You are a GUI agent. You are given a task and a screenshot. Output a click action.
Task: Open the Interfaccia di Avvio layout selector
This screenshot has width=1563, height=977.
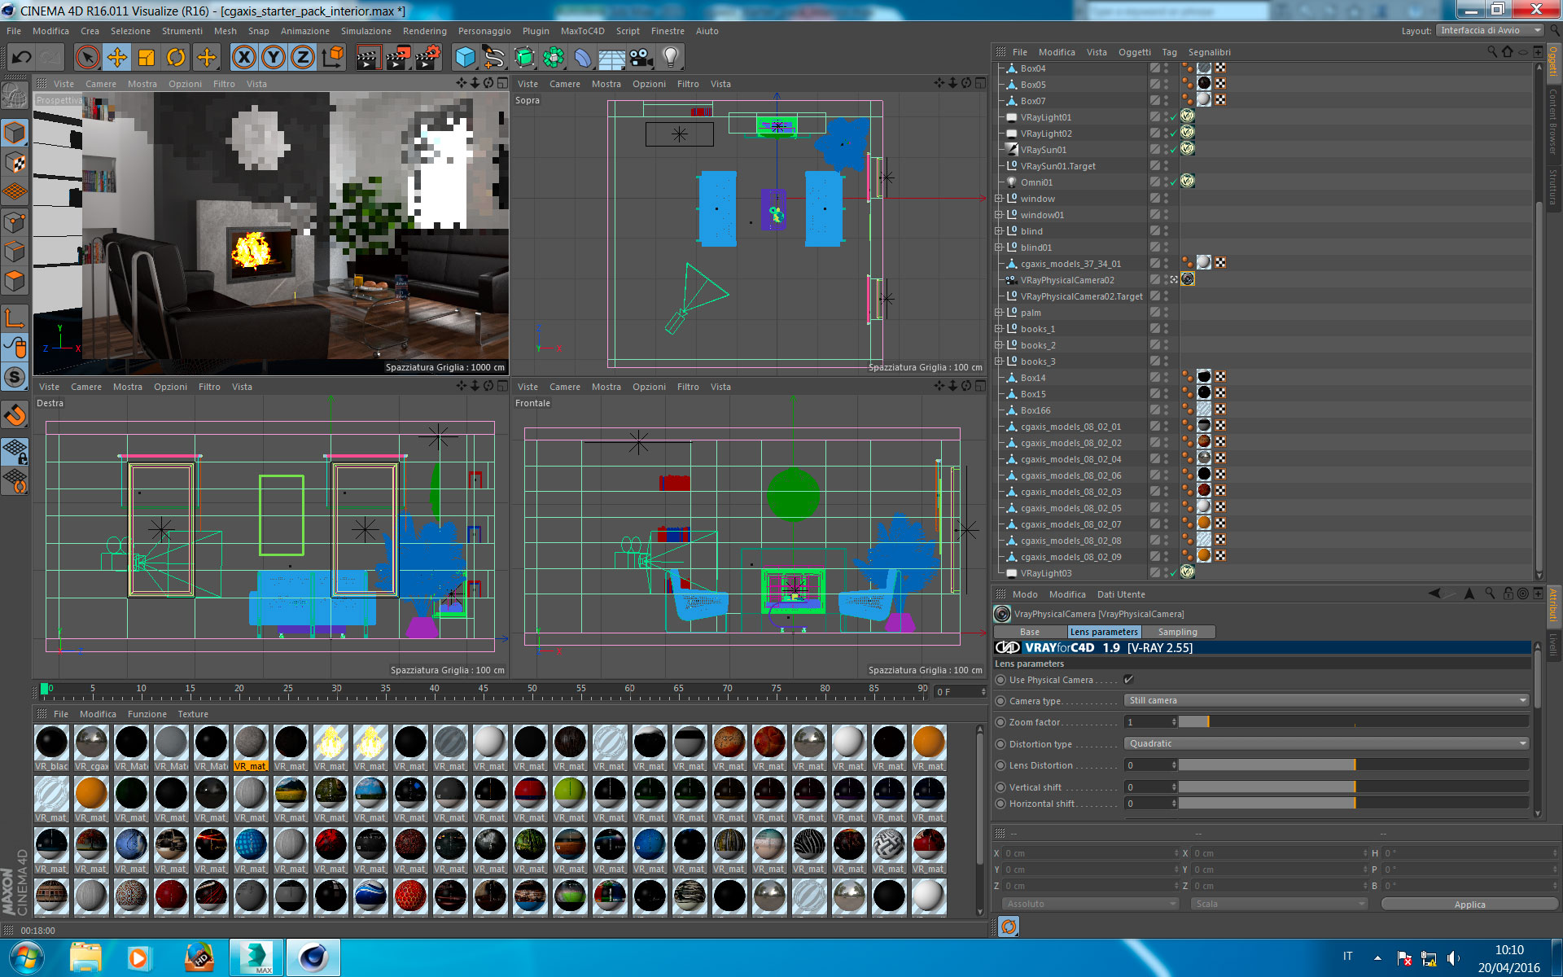click(1489, 30)
